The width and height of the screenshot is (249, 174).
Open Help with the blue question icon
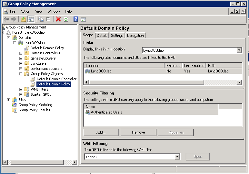point(75,19)
